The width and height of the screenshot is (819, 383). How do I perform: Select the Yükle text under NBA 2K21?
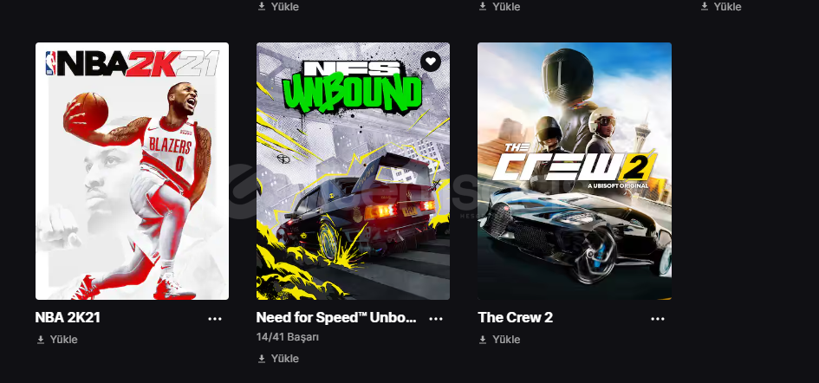click(x=64, y=340)
